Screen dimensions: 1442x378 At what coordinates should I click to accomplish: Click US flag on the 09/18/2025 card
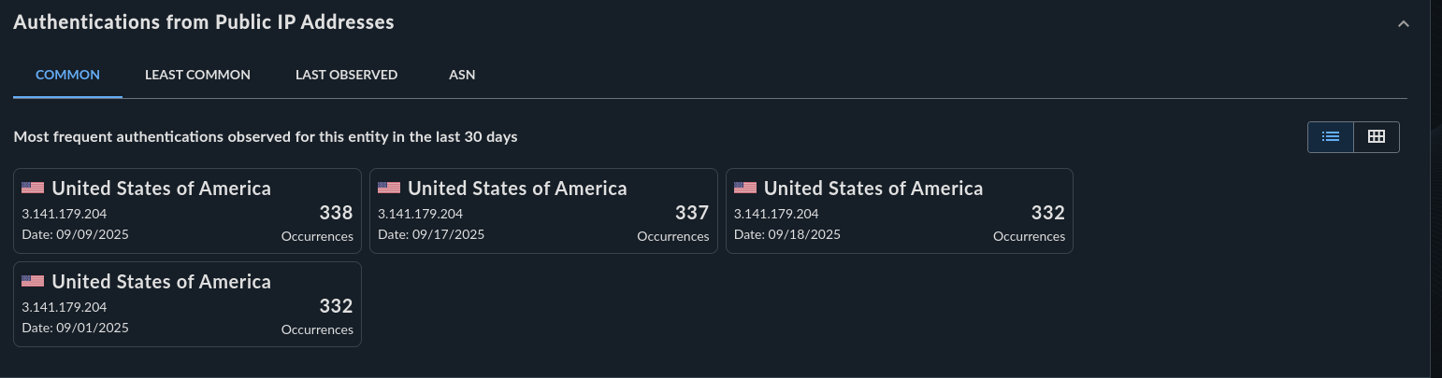[x=745, y=188]
